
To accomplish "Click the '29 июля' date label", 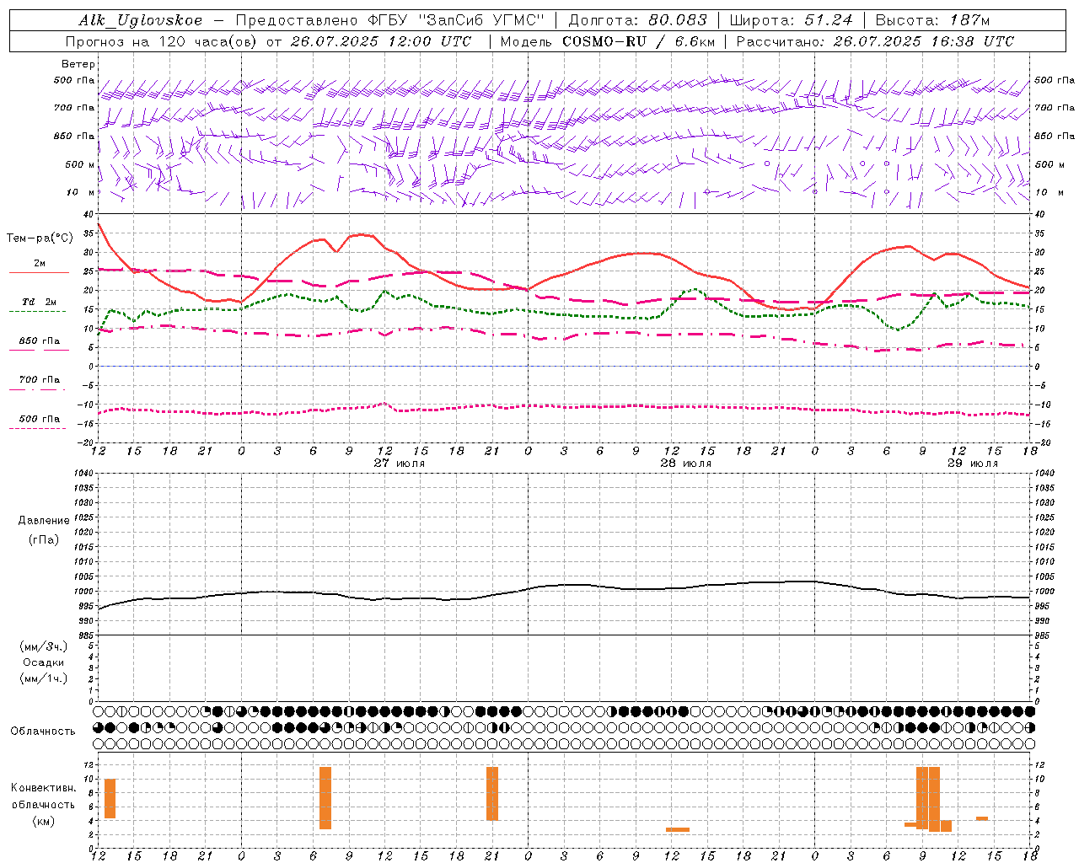I will pyautogui.click(x=972, y=464).
